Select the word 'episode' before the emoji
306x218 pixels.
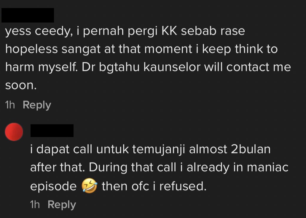point(53,186)
